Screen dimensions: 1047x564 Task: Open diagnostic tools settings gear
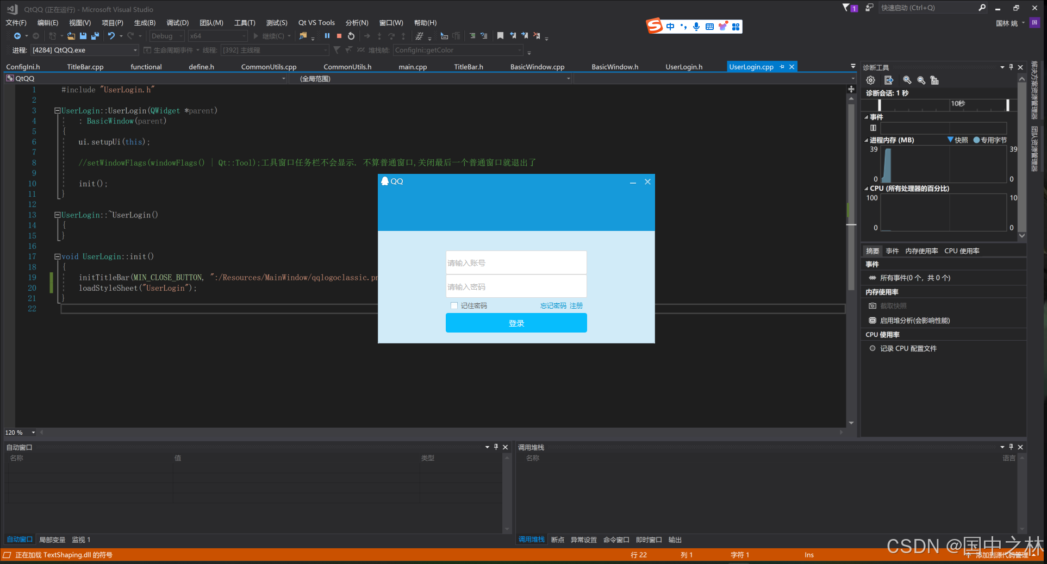pos(871,80)
